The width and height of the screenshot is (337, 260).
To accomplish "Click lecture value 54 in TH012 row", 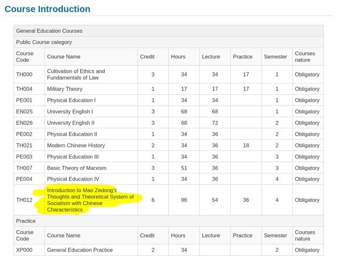I will (x=215, y=200).
